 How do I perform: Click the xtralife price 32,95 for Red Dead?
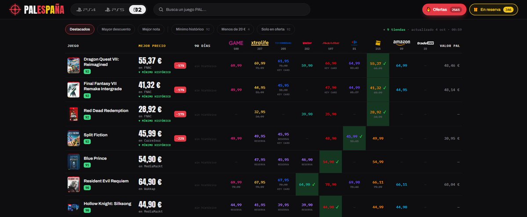click(260, 112)
